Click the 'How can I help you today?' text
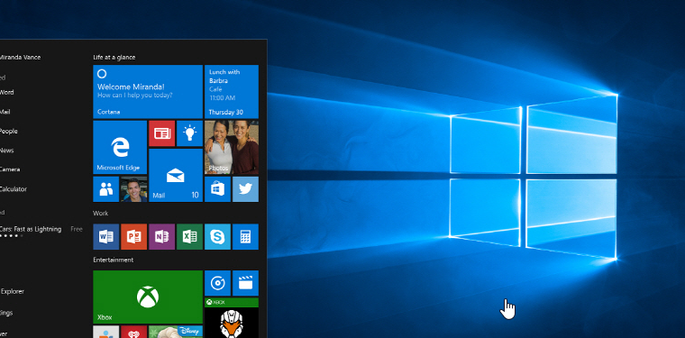Viewport: 685px width, 338px height. [134, 95]
